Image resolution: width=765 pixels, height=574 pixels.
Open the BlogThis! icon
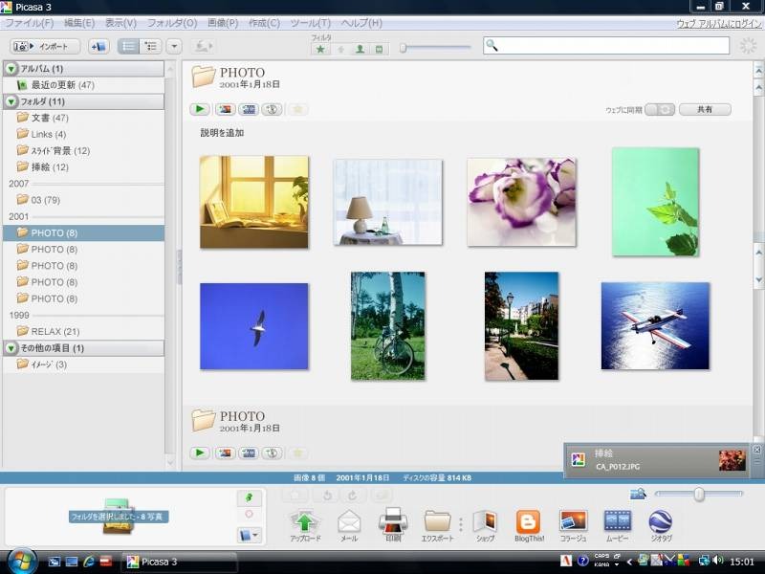point(528,521)
